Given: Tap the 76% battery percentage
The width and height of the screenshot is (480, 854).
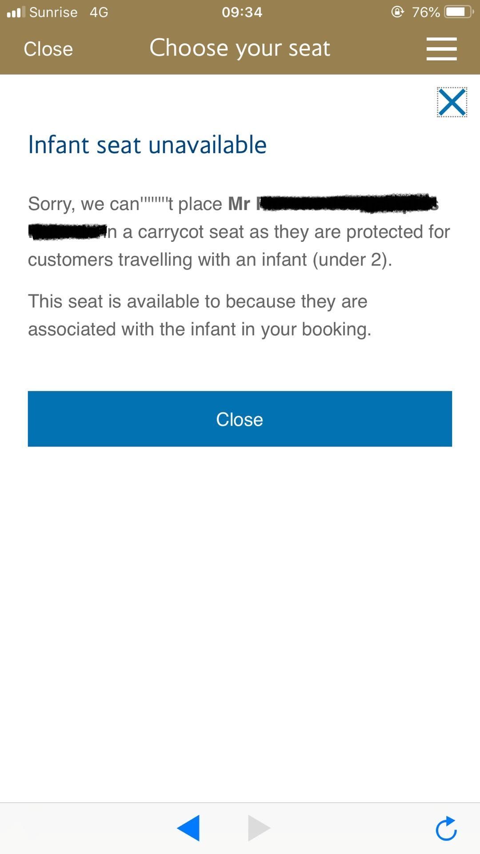Looking at the screenshot, I should coord(426,12).
